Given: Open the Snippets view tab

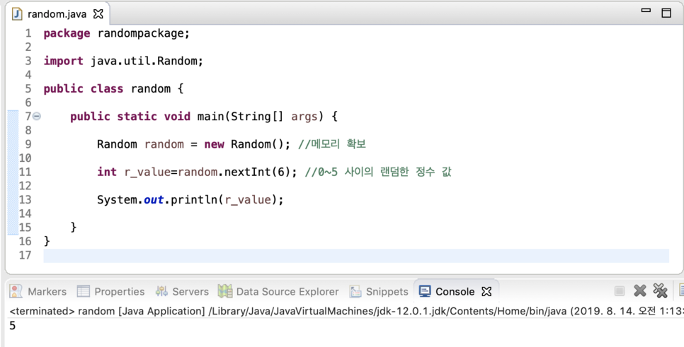Looking at the screenshot, I should click(x=379, y=291).
